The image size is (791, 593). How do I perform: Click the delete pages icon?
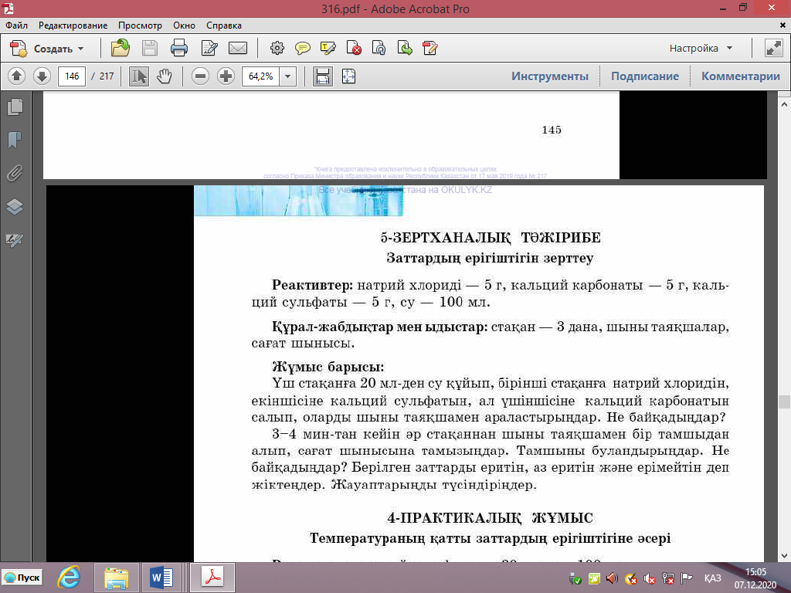[x=354, y=49]
